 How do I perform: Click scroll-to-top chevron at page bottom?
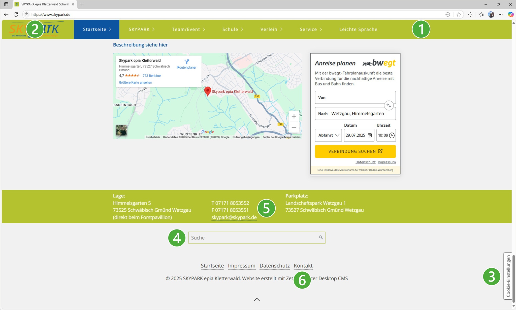[x=257, y=299]
